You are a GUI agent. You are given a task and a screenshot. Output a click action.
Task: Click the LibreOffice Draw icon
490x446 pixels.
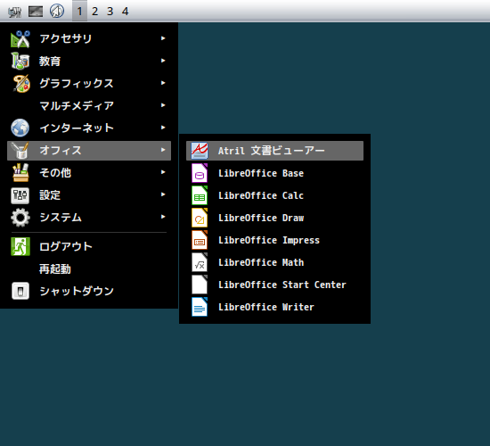[x=200, y=218]
